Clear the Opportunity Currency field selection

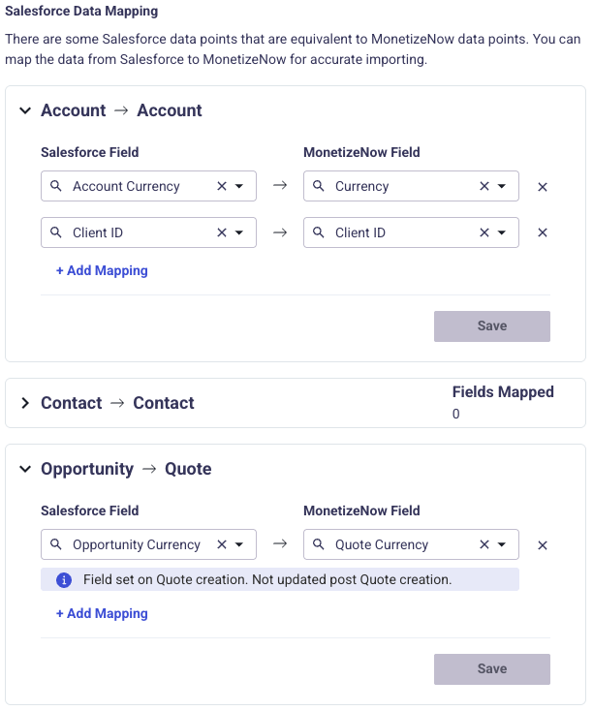221,544
